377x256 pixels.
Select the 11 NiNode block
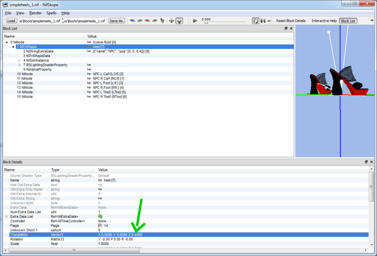click(x=25, y=78)
